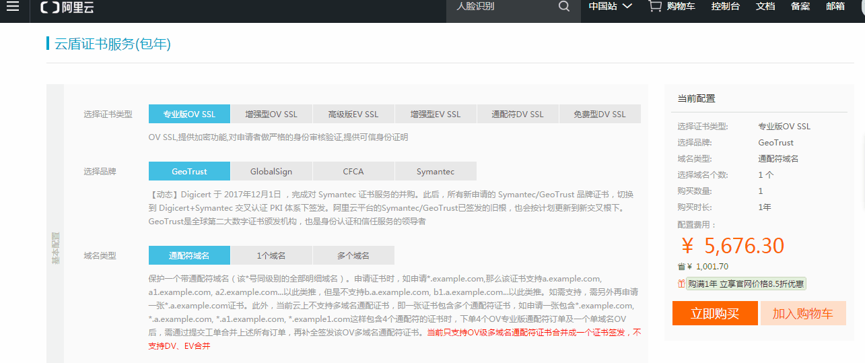Image resolution: width=865 pixels, height=363 pixels.
Task: Expand the 中国站 region dropdown
Action: click(610, 6)
